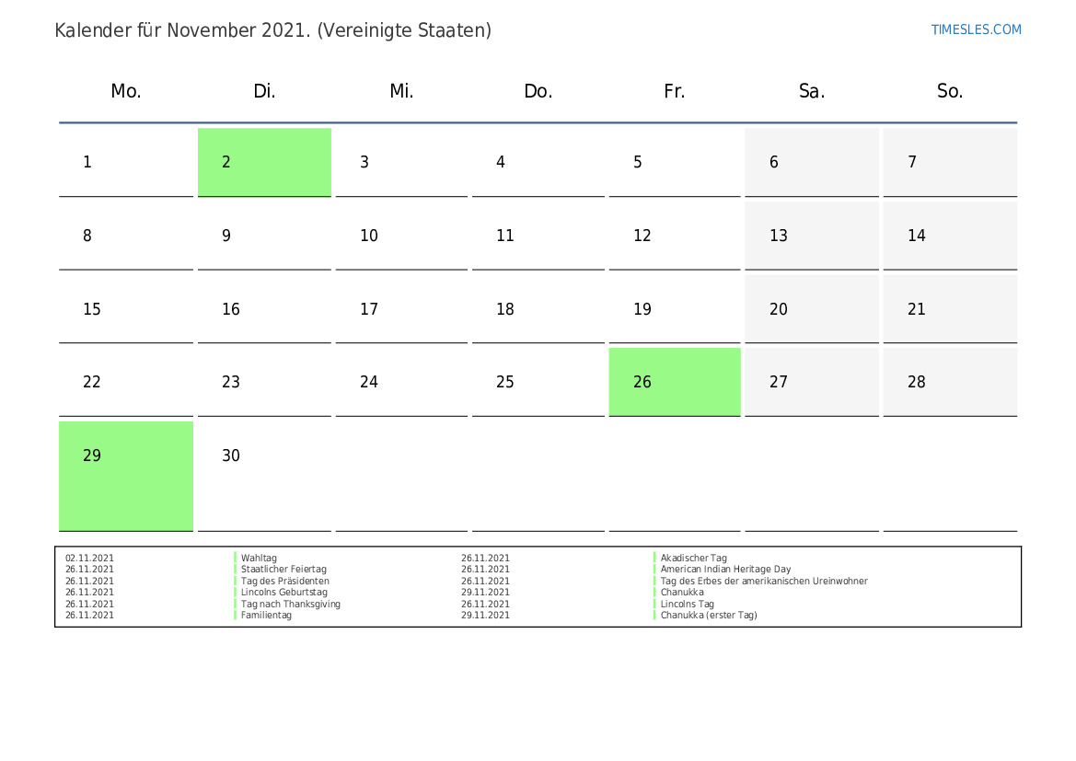Screen dimensions: 1076x761
Task: Select Tag nach Thanksgiving in the legend
Action: 291,604
